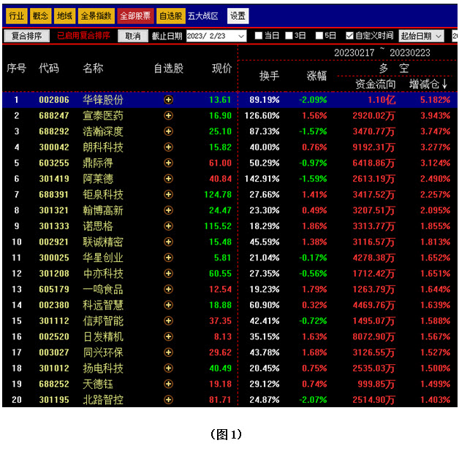Enable the 当日 checkbox
This screenshot has height=451, width=459.
point(259,36)
